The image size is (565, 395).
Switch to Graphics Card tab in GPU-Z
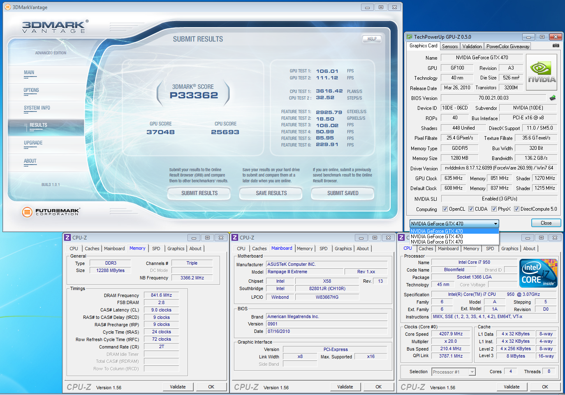point(423,46)
